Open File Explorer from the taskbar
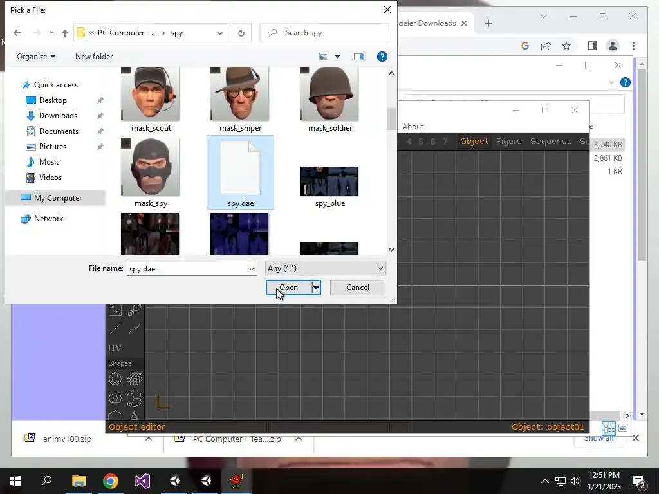 click(79, 481)
